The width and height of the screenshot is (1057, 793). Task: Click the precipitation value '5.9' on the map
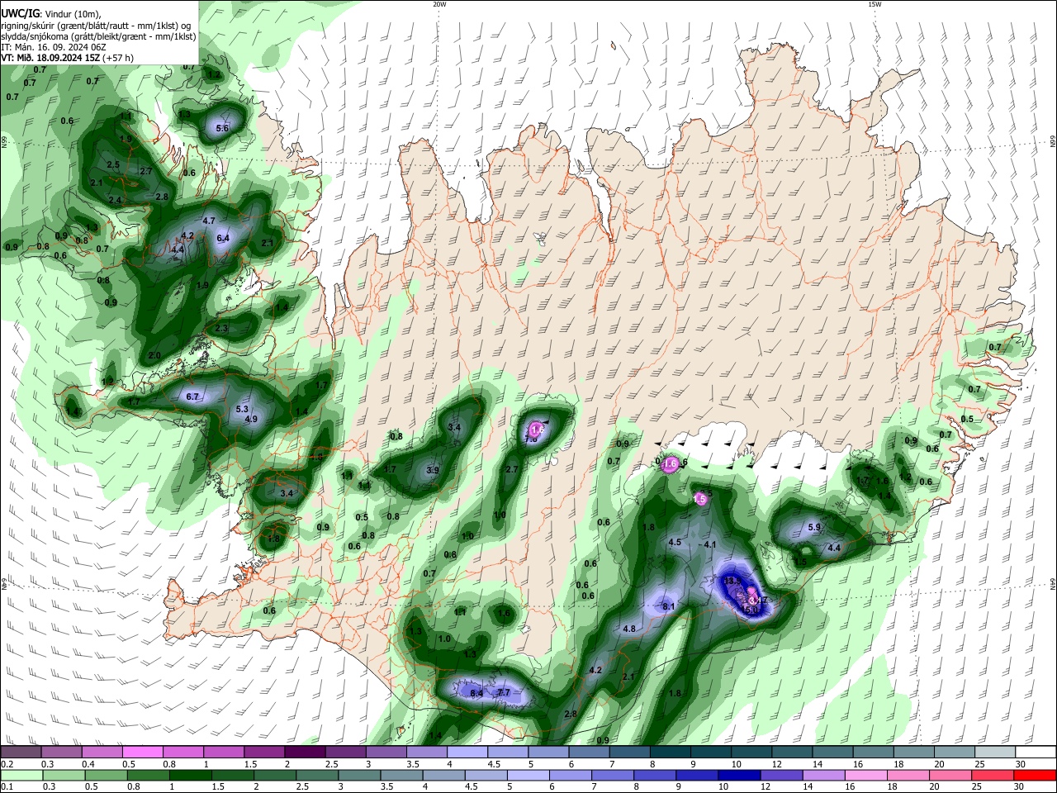(814, 527)
